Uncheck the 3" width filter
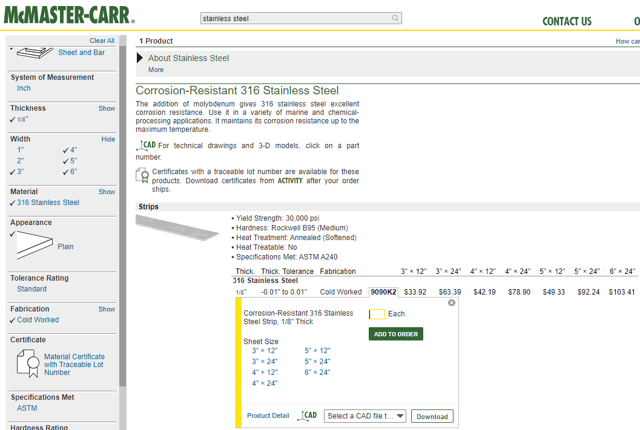Image resolution: width=640 pixels, height=430 pixels. 17,172
